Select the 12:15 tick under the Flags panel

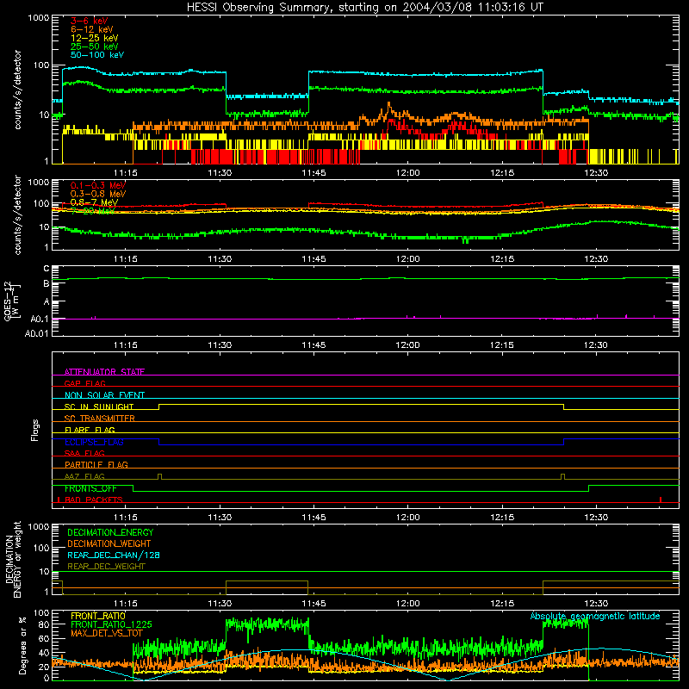point(502,518)
